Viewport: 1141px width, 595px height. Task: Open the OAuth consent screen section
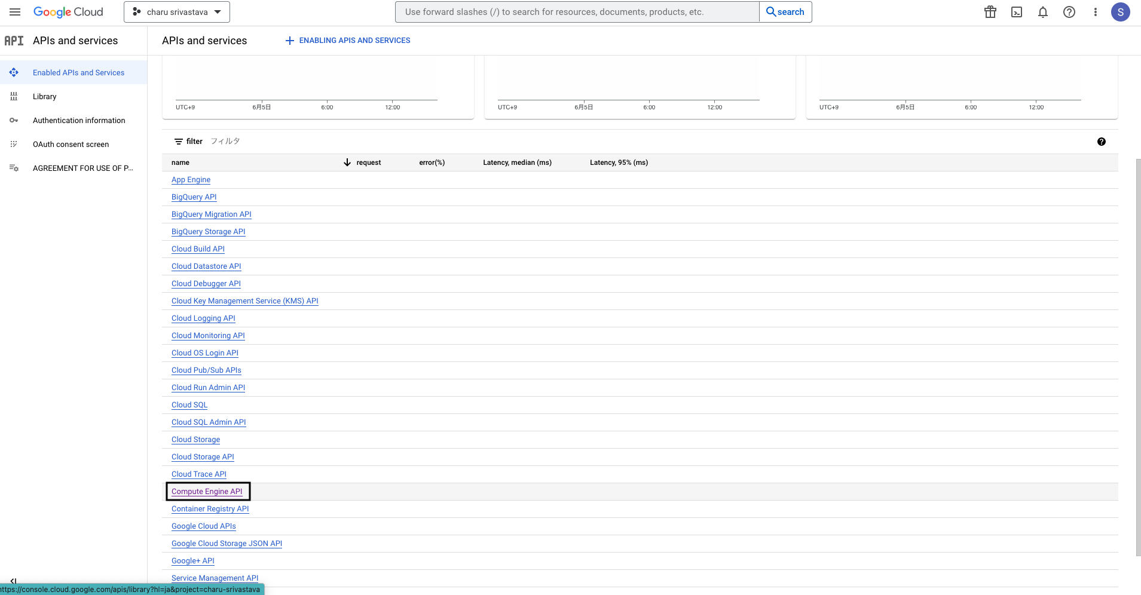pyautogui.click(x=71, y=144)
